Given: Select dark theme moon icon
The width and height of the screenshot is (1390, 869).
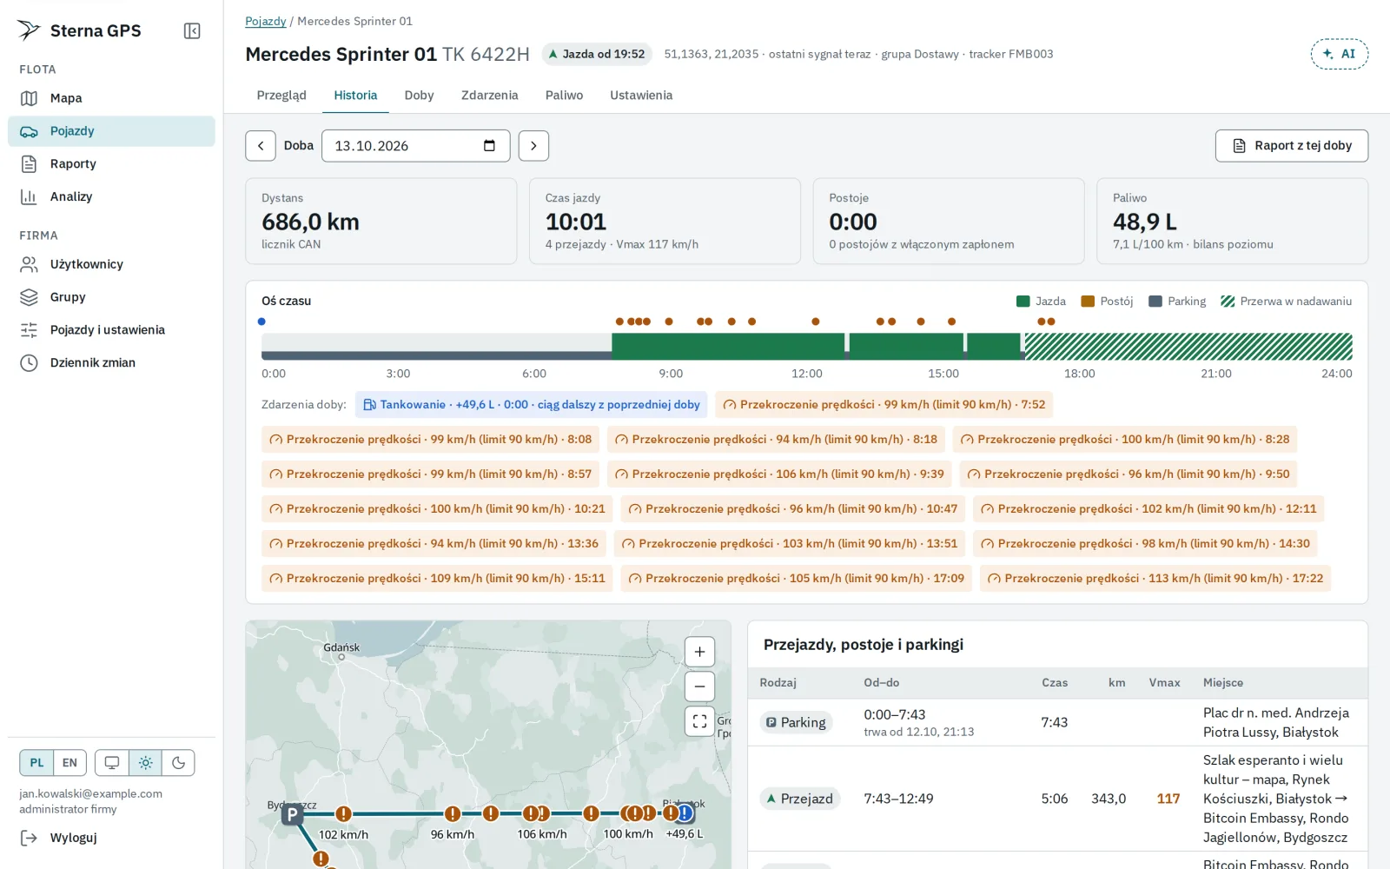Looking at the screenshot, I should 178,763.
